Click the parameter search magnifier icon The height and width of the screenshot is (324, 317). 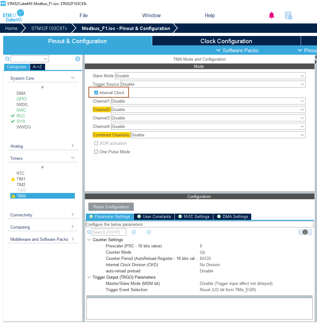coord(89,232)
